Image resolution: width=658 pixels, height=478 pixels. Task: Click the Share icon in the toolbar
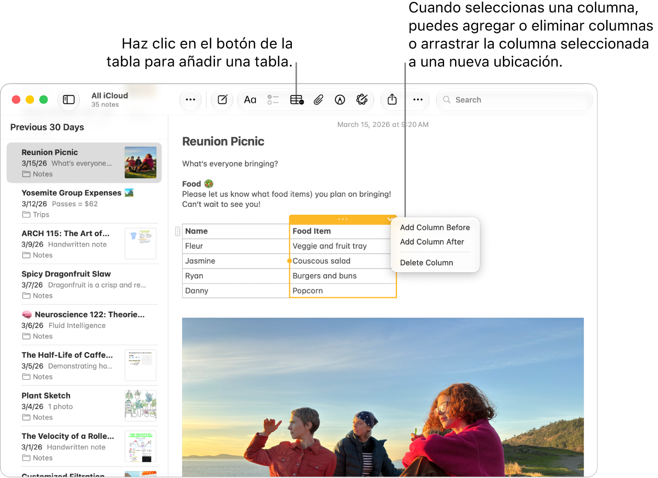pyautogui.click(x=392, y=100)
